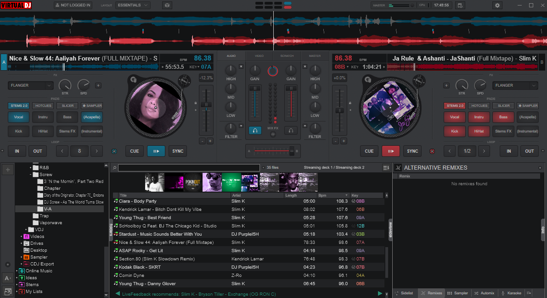Select Kodak Black - SKRT track
The height and width of the screenshot is (298, 547).
coord(249,267)
